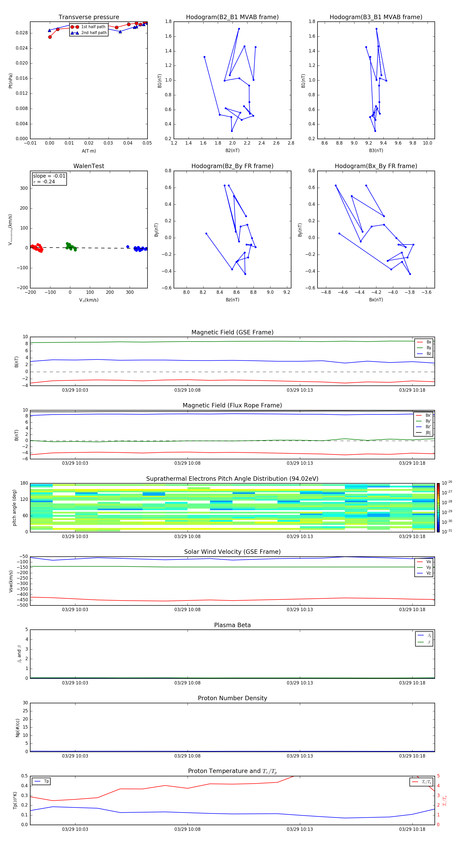
Task: Click the 'B3(nT)' x-axis label
Action: pyautogui.click(x=376, y=151)
